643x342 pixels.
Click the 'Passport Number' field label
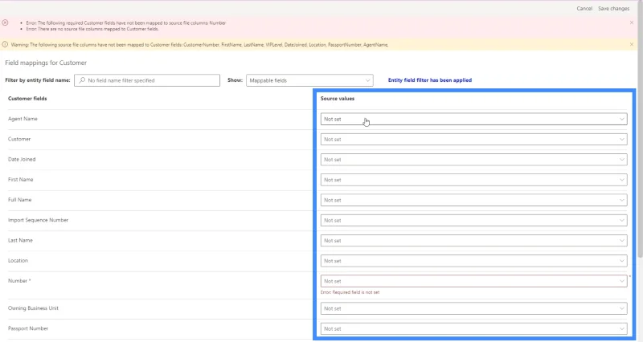coord(28,328)
